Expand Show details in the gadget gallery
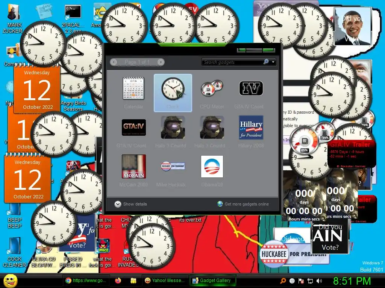Image resolution: width=385 pixels, height=288 pixels. pyautogui.click(x=130, y=204)
